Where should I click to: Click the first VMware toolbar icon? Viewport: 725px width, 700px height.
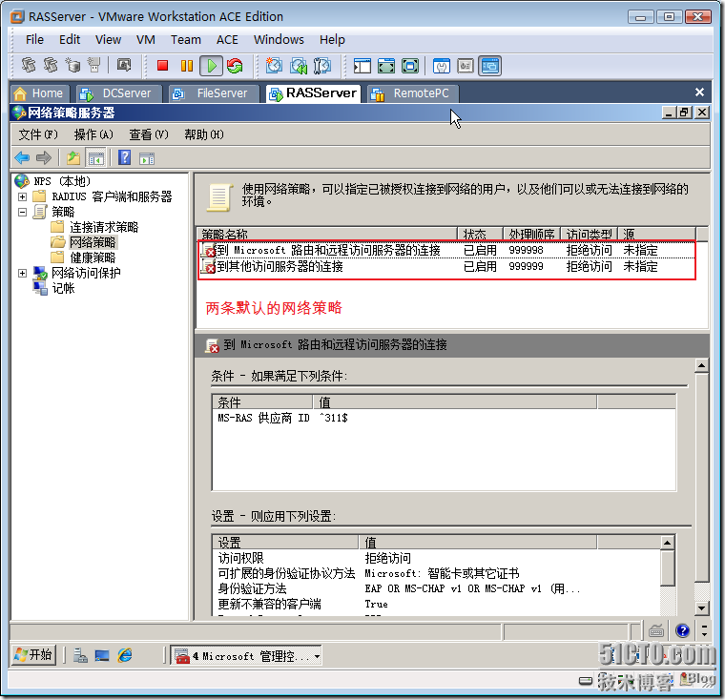29,65
